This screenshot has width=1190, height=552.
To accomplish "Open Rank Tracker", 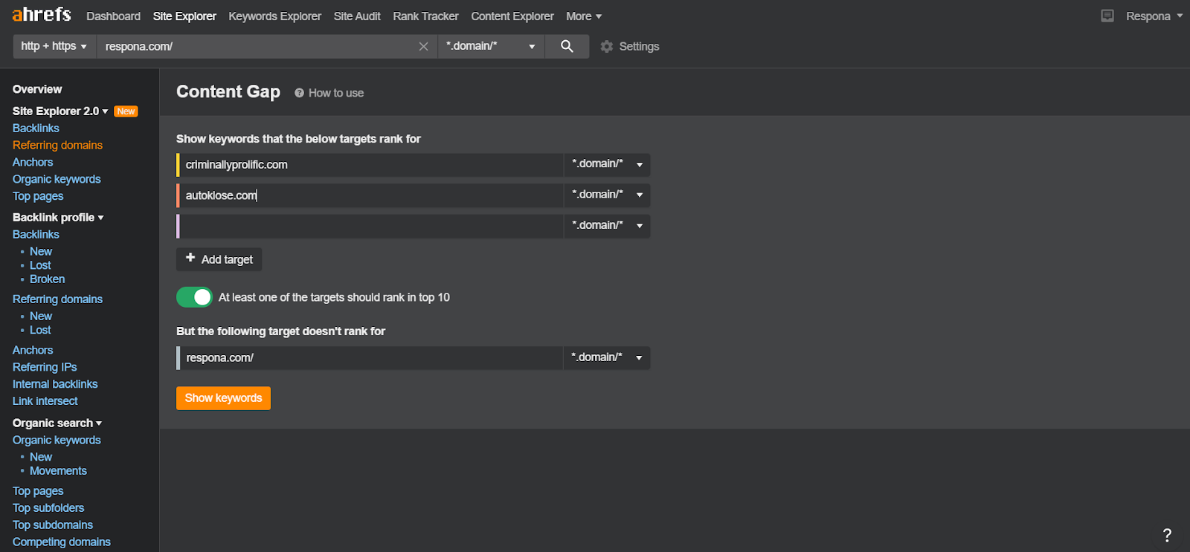I will coord(425,16).
